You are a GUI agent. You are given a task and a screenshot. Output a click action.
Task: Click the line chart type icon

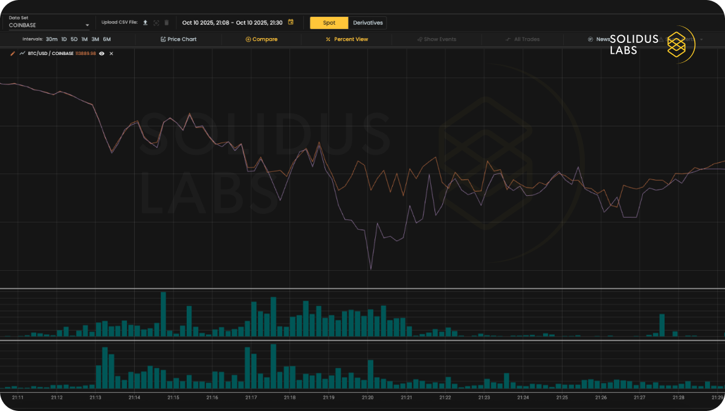point(22,54)
